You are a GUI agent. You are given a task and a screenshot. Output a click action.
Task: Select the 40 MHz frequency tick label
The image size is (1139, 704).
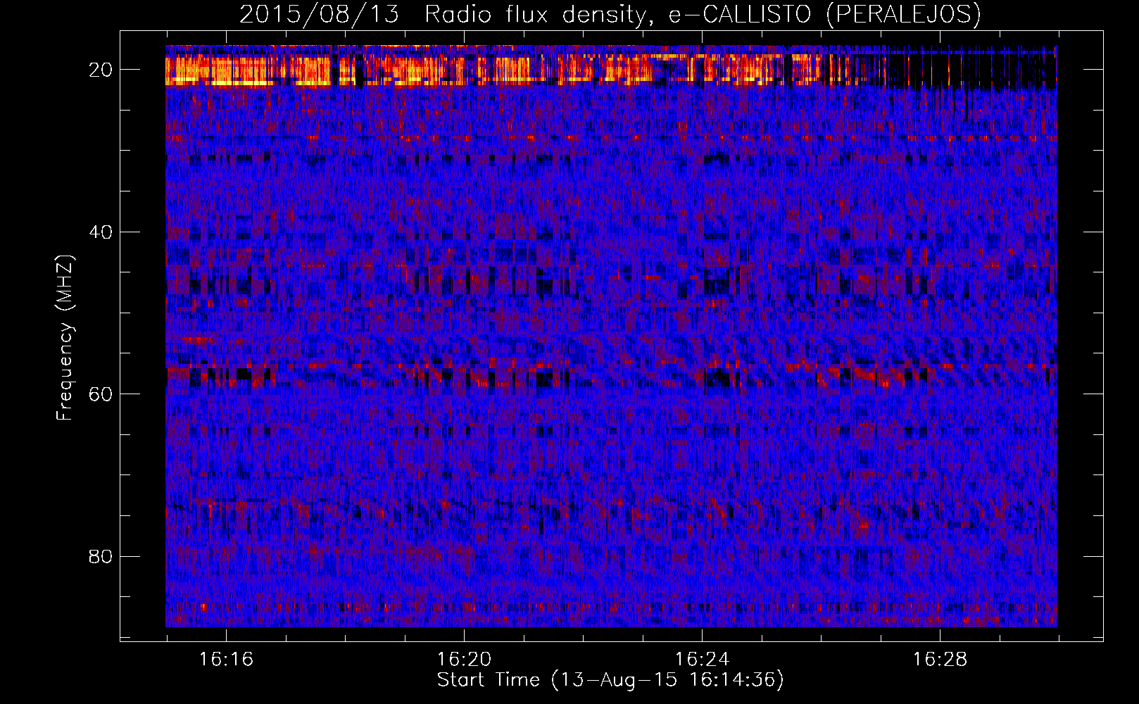[x=101, y=232]
